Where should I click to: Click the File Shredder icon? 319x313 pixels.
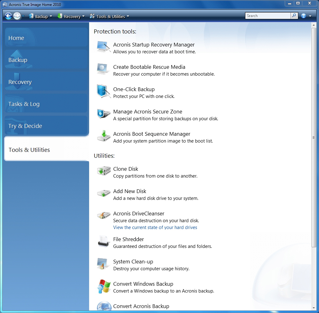(103, 241)
